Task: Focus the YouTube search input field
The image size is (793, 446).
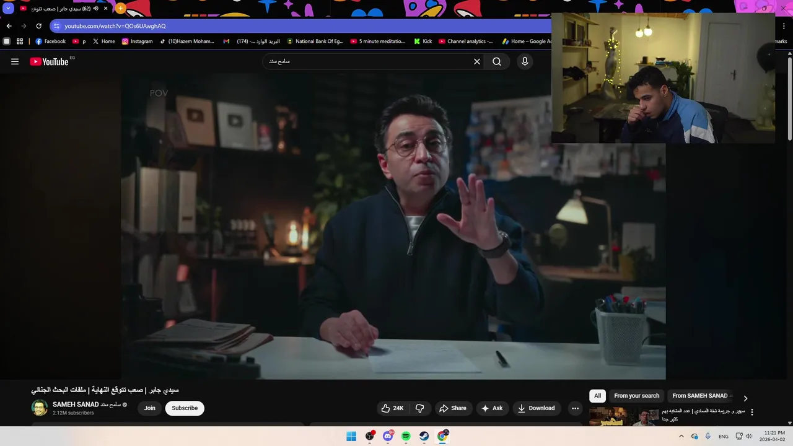Action: pos(368,61)
